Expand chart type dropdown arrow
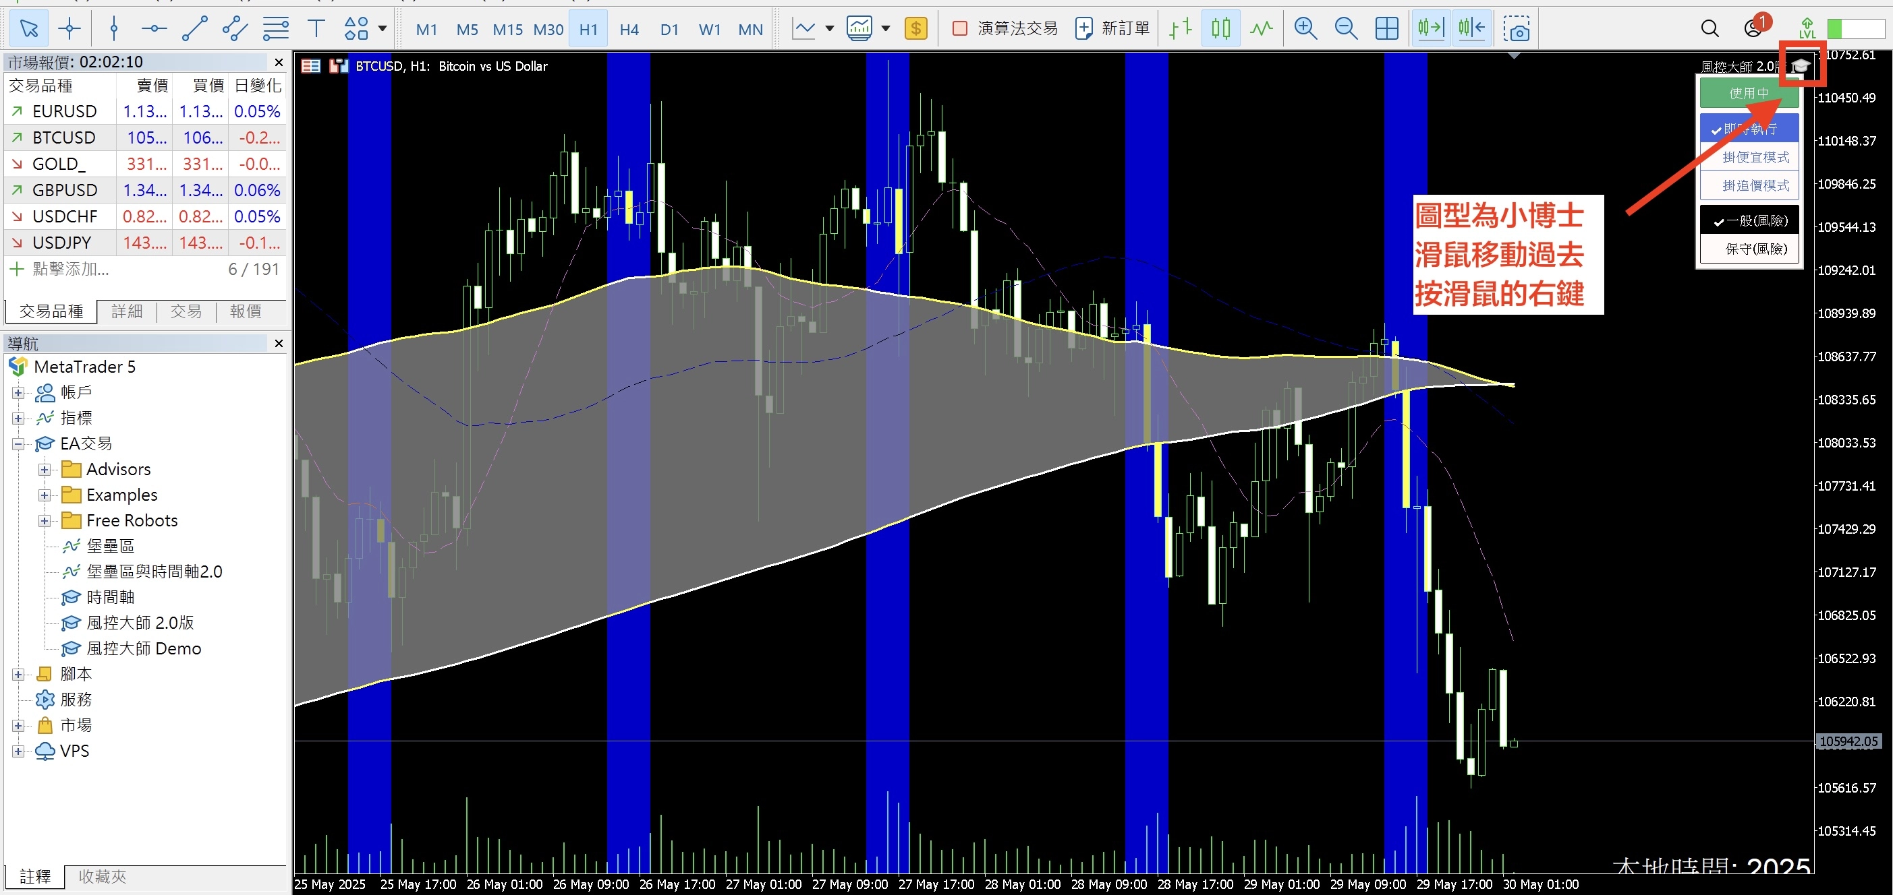1893x895 pixels. 830,28
